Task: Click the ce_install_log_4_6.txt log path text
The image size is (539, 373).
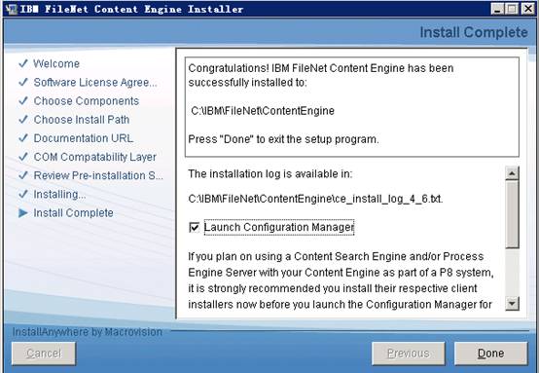Action: (x=315, y=199)
